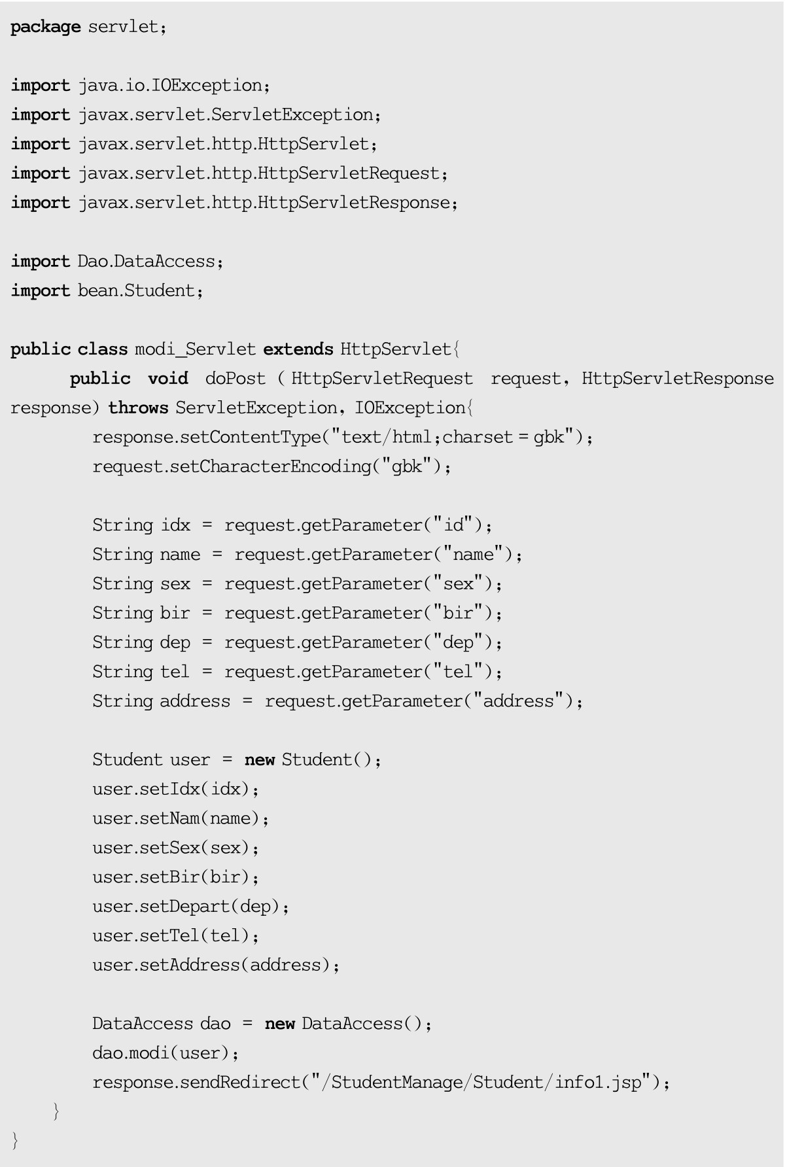Click the dao.modi(user) line
This screenshot has width=785, height=1167.
click(x=166, y=1053)
